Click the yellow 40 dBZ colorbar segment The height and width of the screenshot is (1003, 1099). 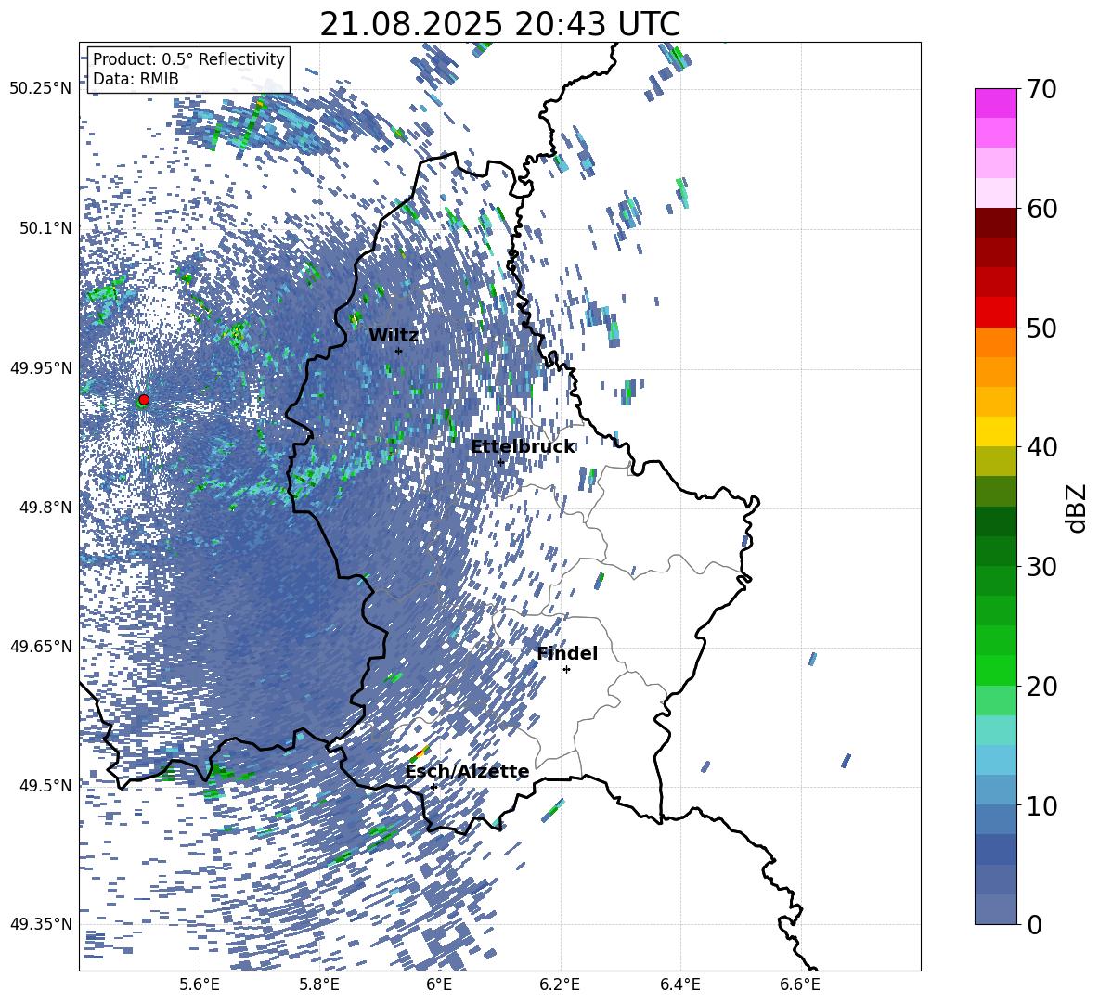[x=995, y=431]
